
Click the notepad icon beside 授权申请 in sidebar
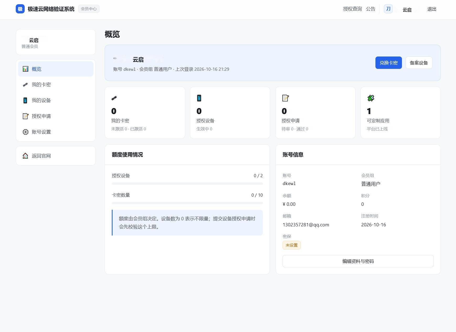pos(25,116)
